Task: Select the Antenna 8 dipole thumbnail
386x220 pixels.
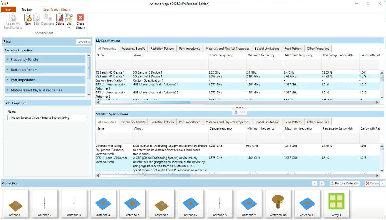Action: tap(220, 203)
